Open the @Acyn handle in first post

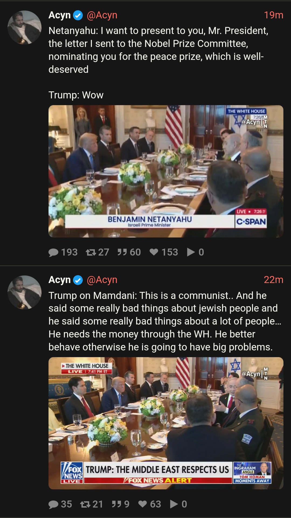point(102,15)
